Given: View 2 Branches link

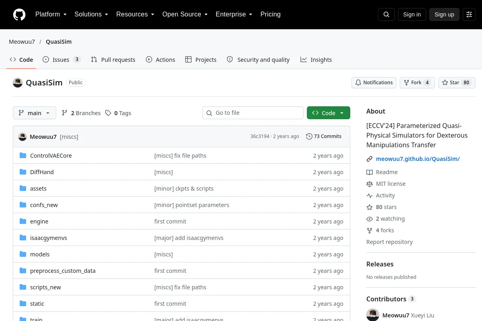Looking at the screenshot, I should tap(81, 113).
